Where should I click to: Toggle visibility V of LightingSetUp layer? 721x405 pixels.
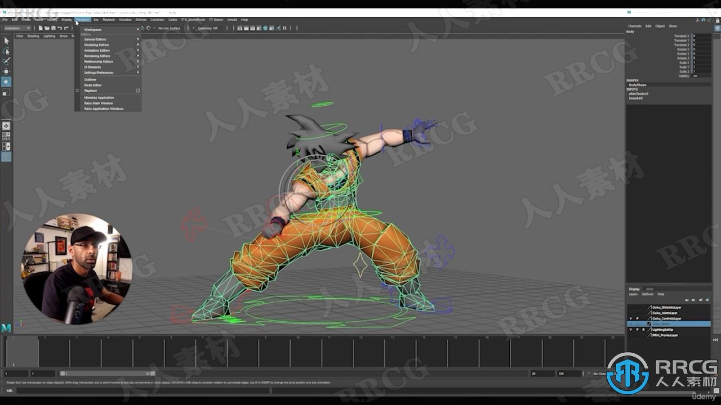(630, 330)
